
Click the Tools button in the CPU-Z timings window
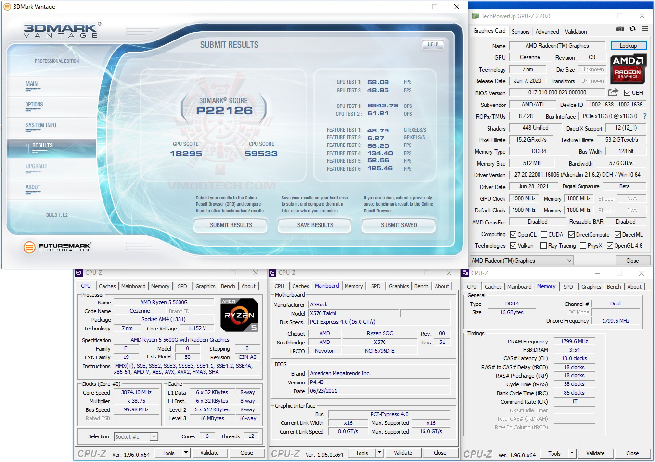(554, 453)
